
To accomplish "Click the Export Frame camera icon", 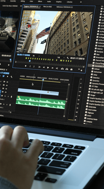I will click(x=71, y=69).
